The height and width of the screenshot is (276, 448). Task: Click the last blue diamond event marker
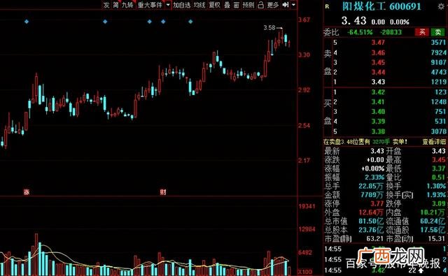click(x=190, y=22)
